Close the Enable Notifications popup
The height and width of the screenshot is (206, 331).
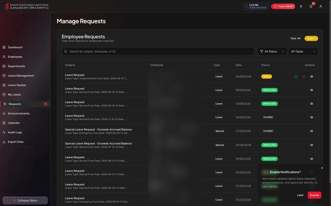pos(322,168)
